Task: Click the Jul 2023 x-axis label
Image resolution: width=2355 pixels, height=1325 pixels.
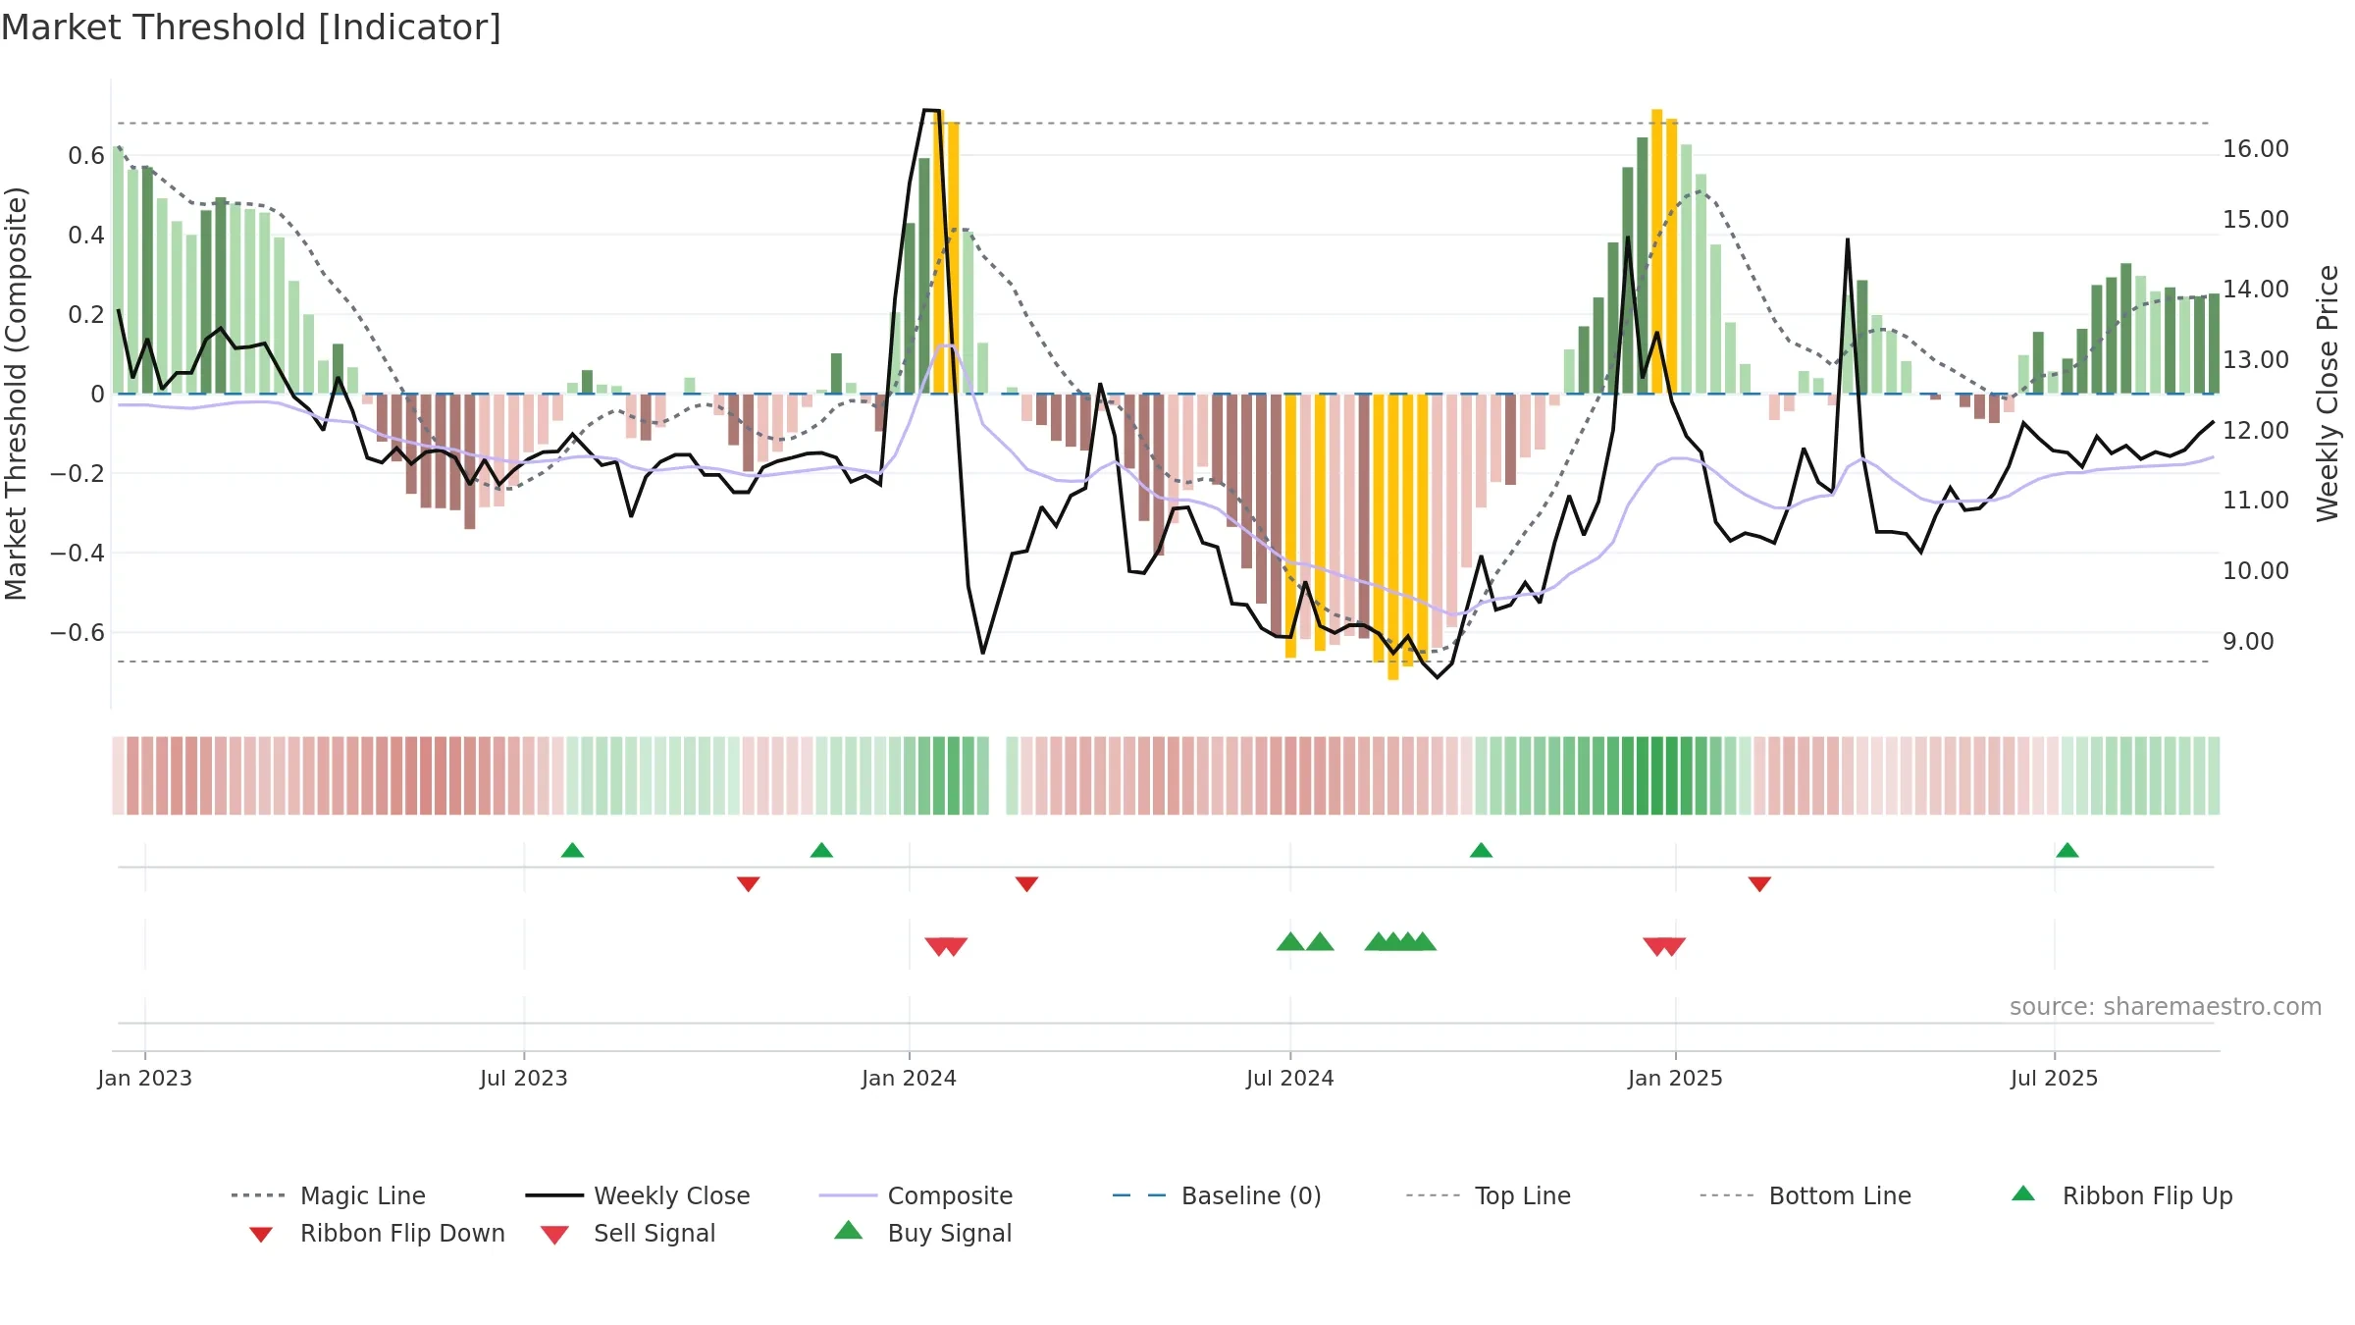Action: coord(524,1078)
